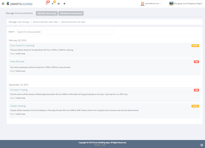This screenshot has width=205, height=148.
Task: Click Add New Announcement button
Action: pyautogui.click(x=71, y=13)
